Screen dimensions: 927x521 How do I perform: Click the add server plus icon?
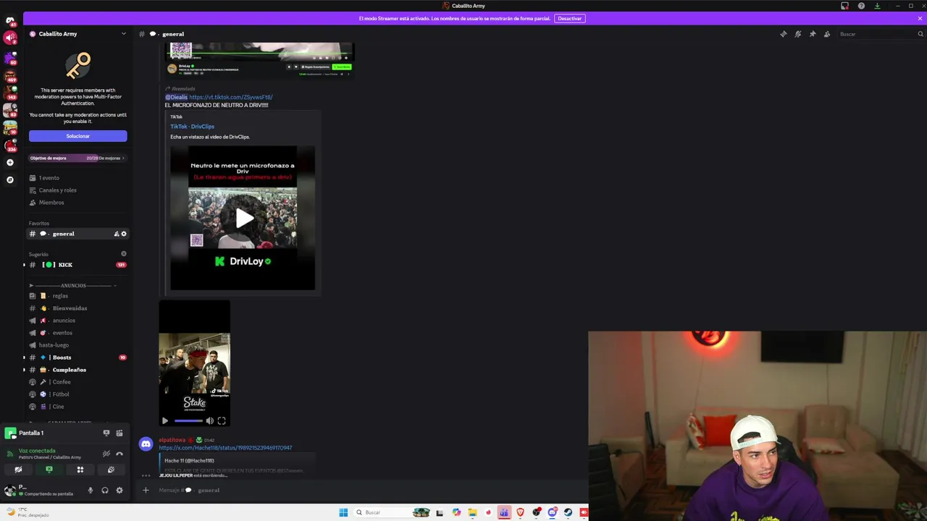pos(10,163)
